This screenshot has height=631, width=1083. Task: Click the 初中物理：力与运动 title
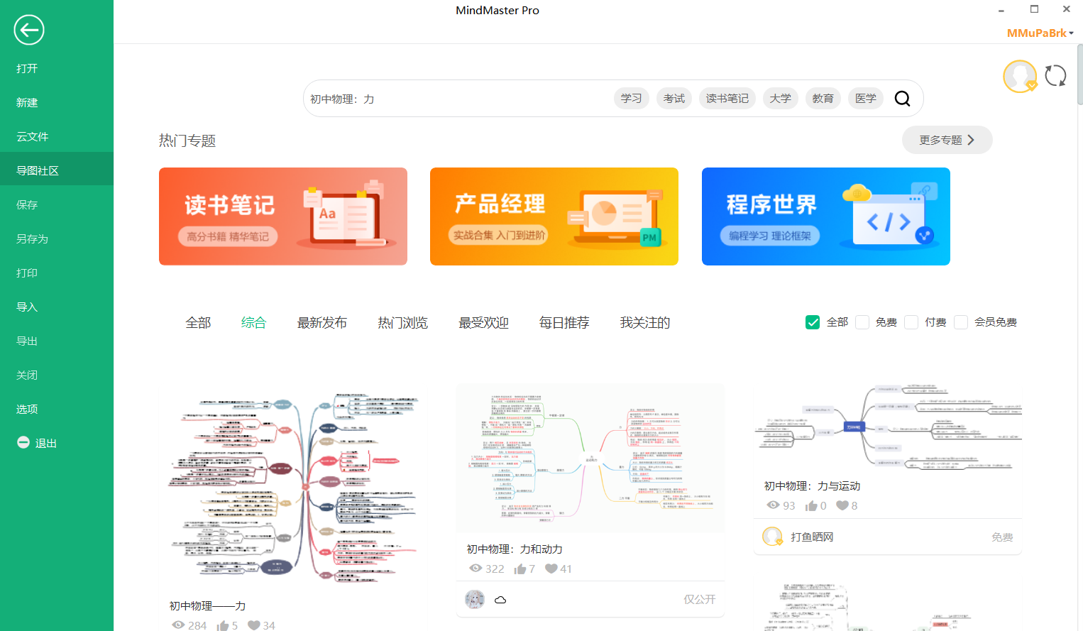pyautogui.click(x=812, y=486)
